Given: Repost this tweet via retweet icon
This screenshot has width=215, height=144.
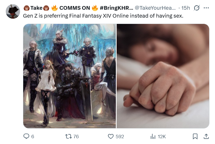Looking at the screenshot, I should (68, 136).
